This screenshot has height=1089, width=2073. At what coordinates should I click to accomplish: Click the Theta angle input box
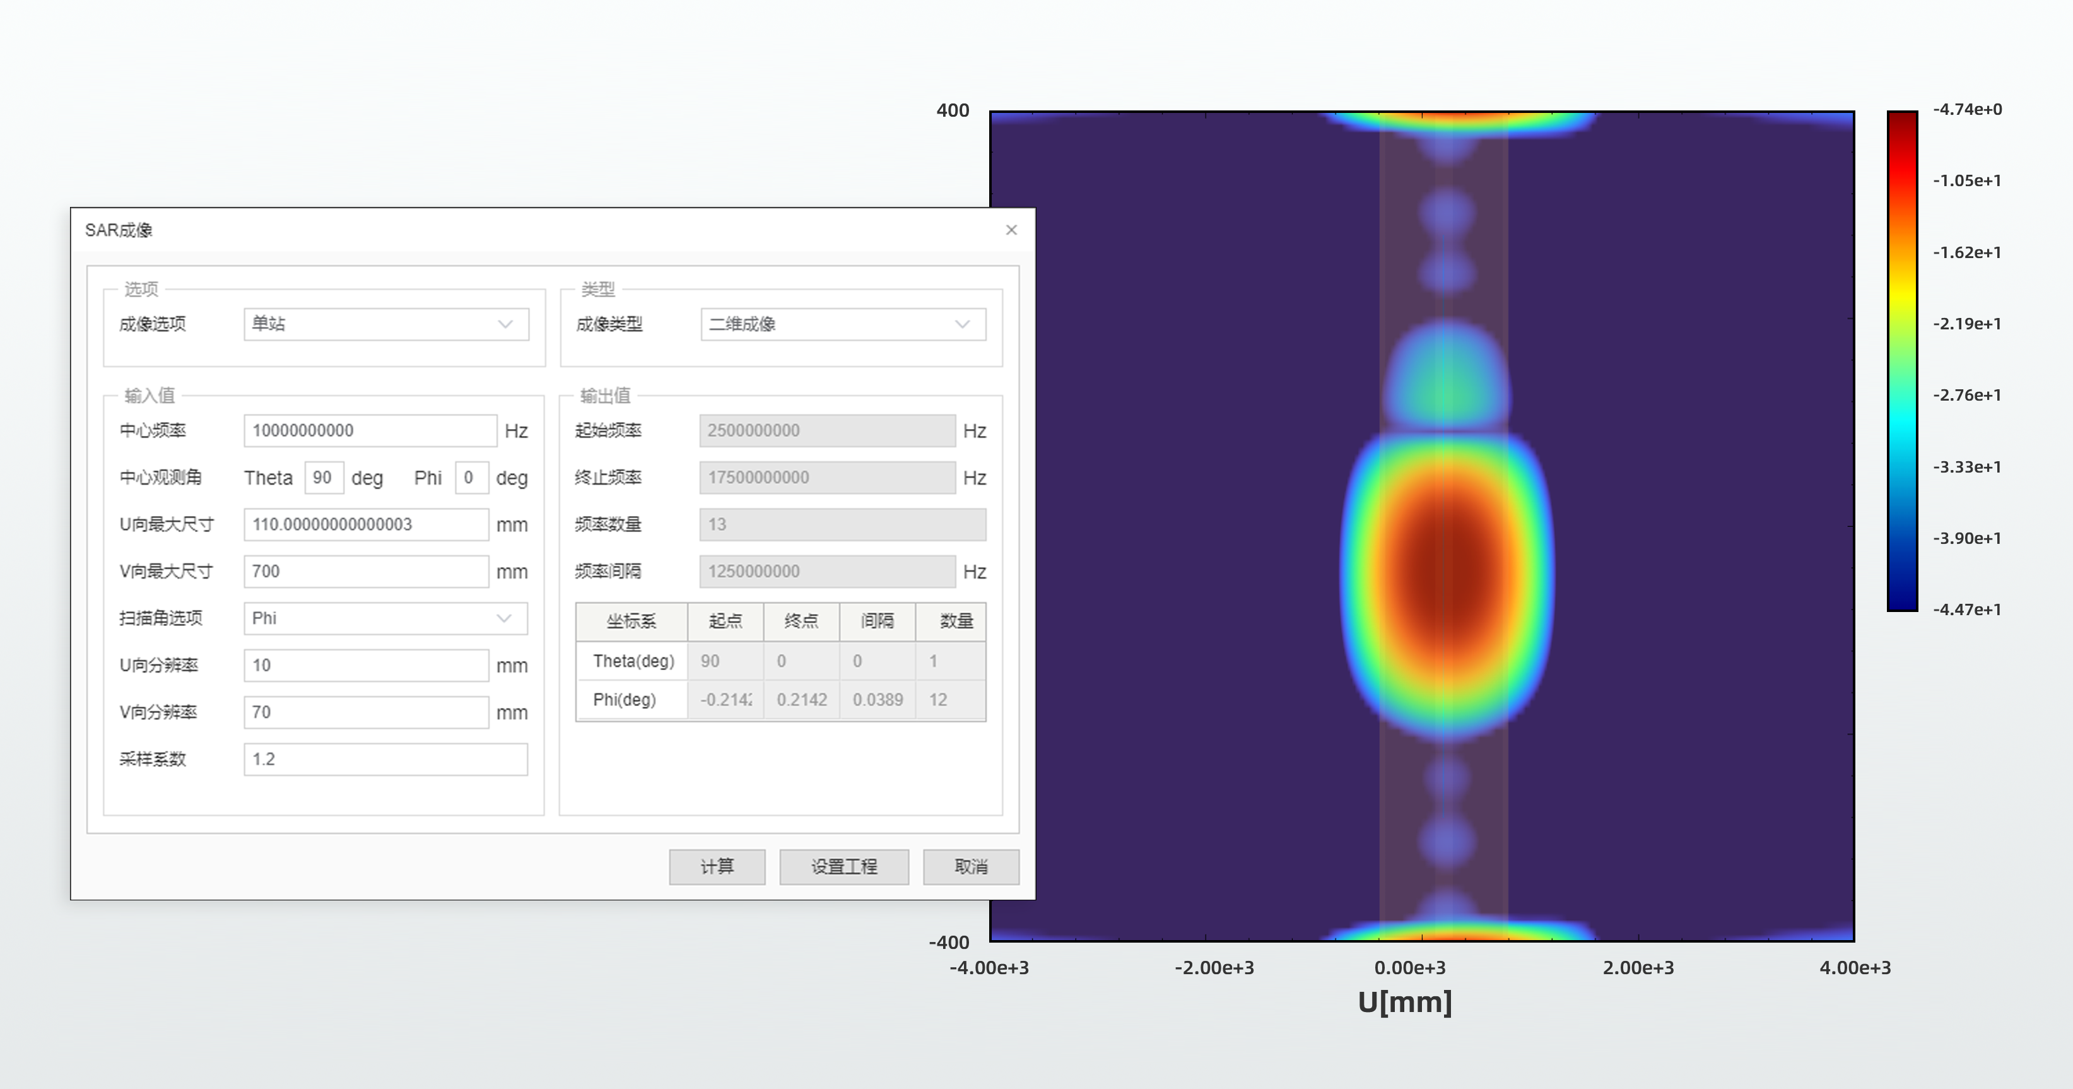[324, 477]
